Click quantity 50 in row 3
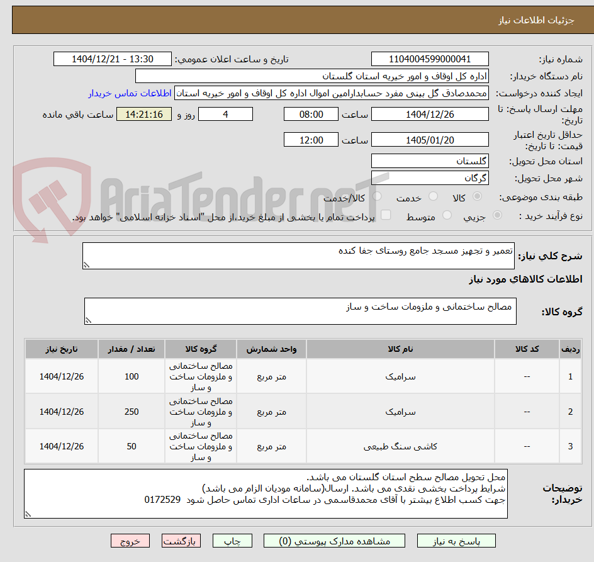 pos(132,446)
